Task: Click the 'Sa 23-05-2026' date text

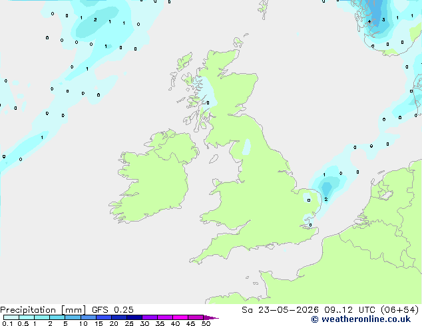Action: click(280, 310)
